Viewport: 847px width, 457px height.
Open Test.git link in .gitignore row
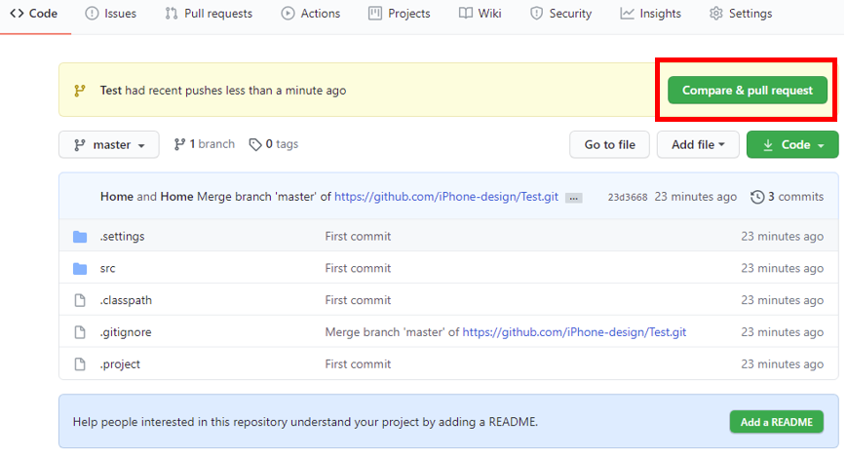pyautogui.click(x=574, y=332)
